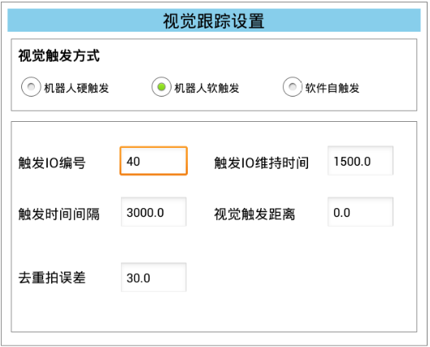Click the 触发时间间隔 label
Screen dimensions: 430x347
pyautogui.click(x=59, y=214)
